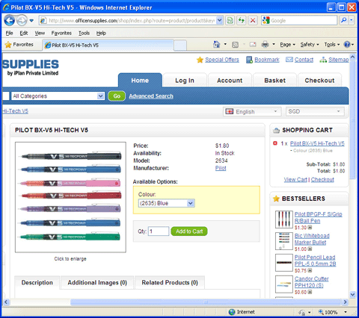Click the Pilot manufacturer link

point(221,168)
